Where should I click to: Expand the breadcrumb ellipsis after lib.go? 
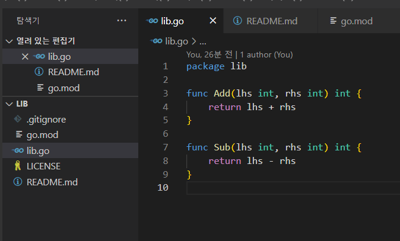click(x=202, y=41)
